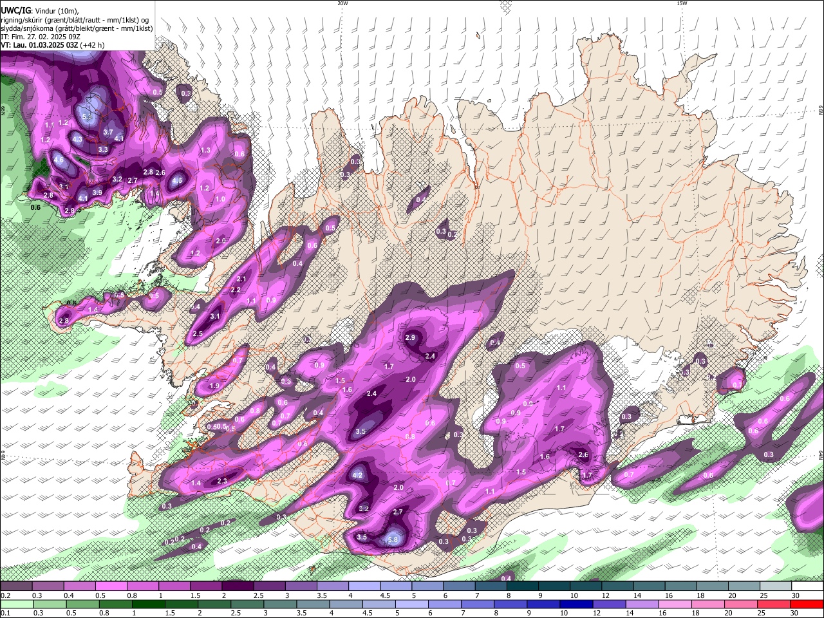Click the 2.5 precipitation value label
This screenshot has height=618, width=824.
pyautogui.click(x=198, y=333)
